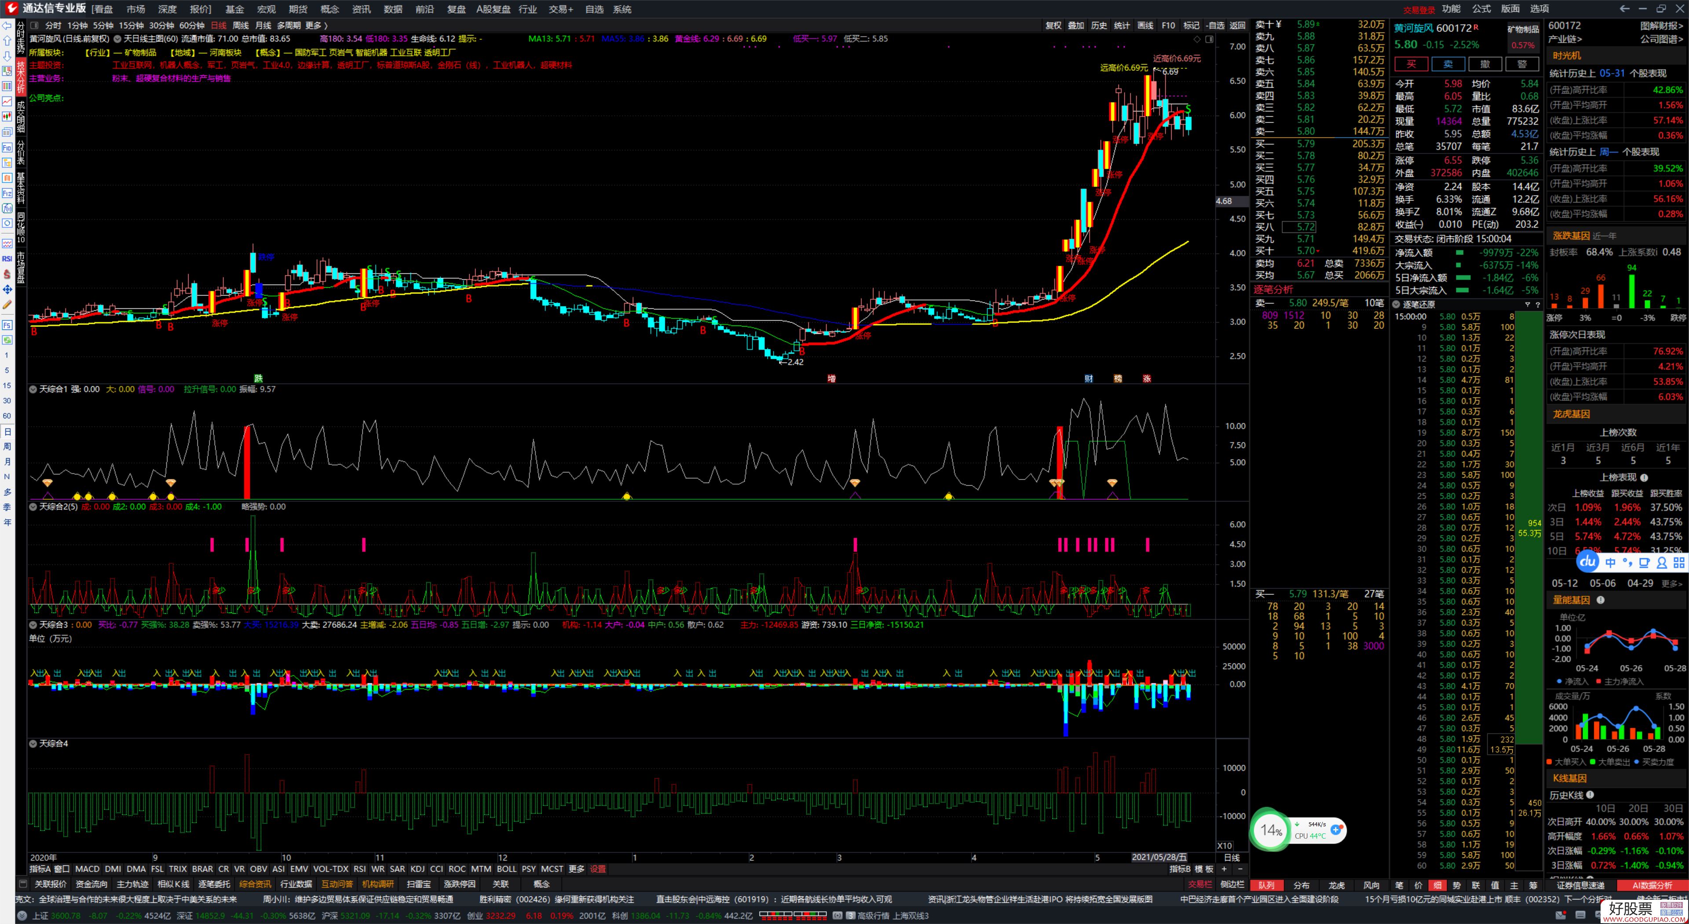Click the info icon beside 量能基因
Viewport: 1689px width, 924px height.
point(1601,600)
